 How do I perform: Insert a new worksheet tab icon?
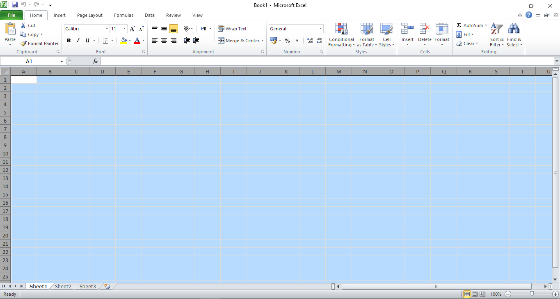(107, 286)
